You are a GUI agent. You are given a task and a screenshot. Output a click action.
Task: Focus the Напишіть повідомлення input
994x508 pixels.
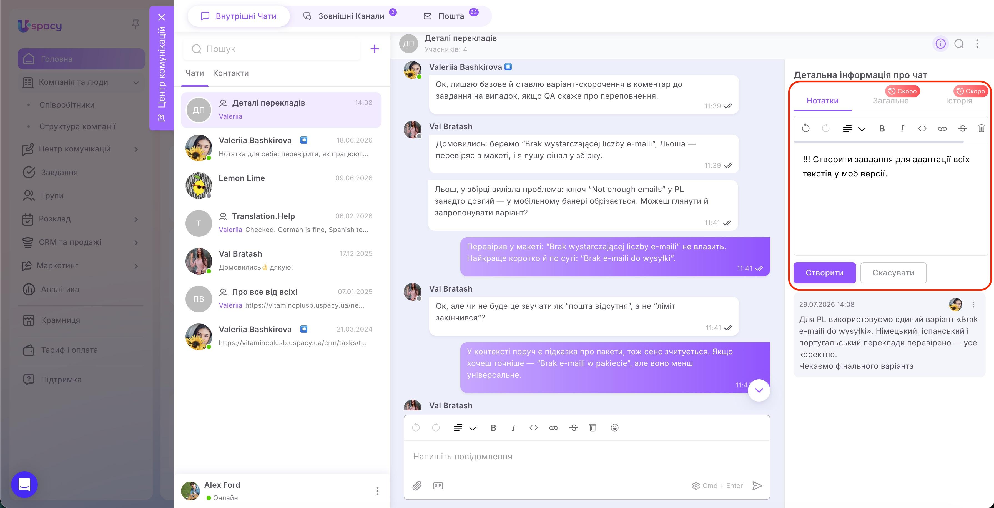(x=586, y=457)
